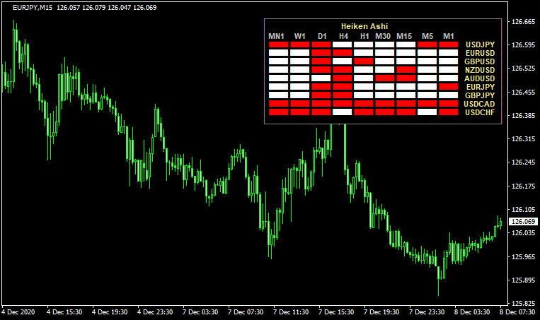Click the USDCHF M5 white cell
Image resolution: width=540 pixels, height=320 pixels.
click(427, 112)
